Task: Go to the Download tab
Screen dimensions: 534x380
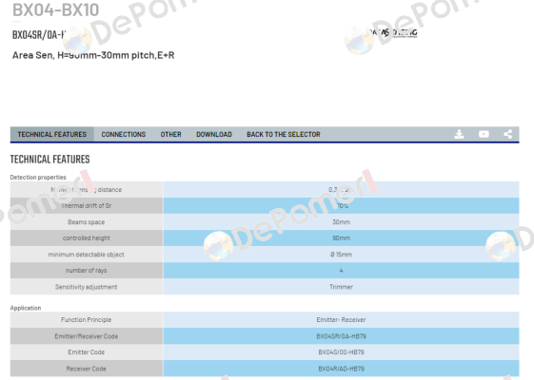Action: (214, 135)
